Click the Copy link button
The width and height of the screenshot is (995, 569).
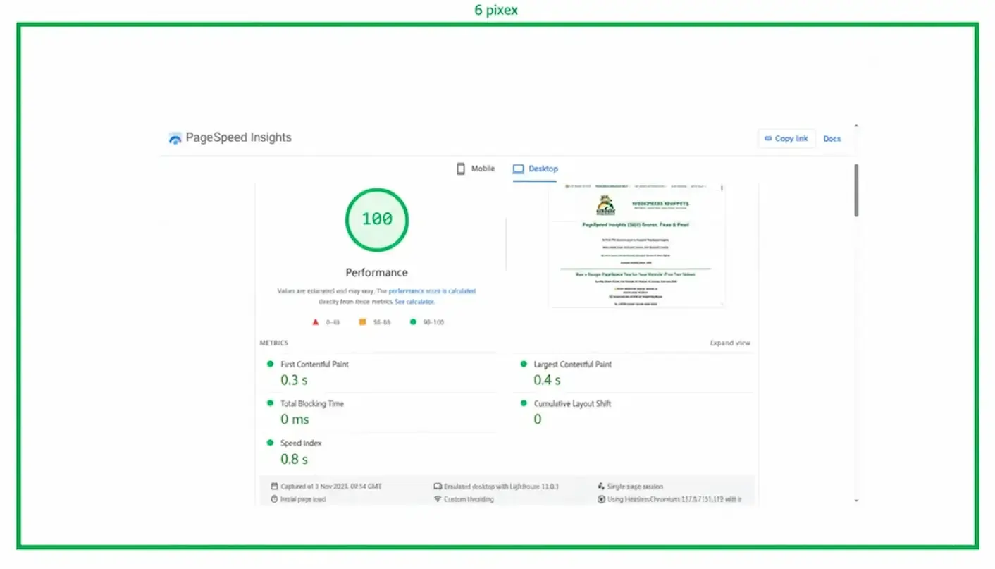pyautogui.click(x=786, y=139)
